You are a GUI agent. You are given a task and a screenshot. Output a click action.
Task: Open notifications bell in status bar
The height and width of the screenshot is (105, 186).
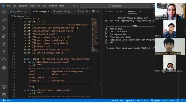(x=182, y=100)
